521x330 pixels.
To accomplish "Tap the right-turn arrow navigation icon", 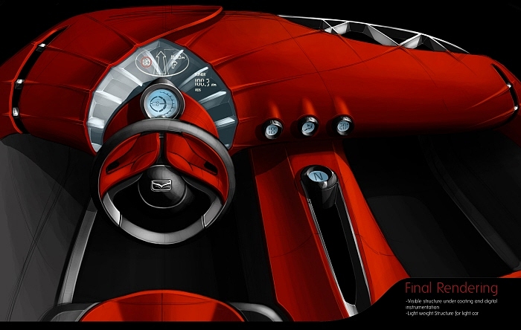I will click(x=175, y=65).
